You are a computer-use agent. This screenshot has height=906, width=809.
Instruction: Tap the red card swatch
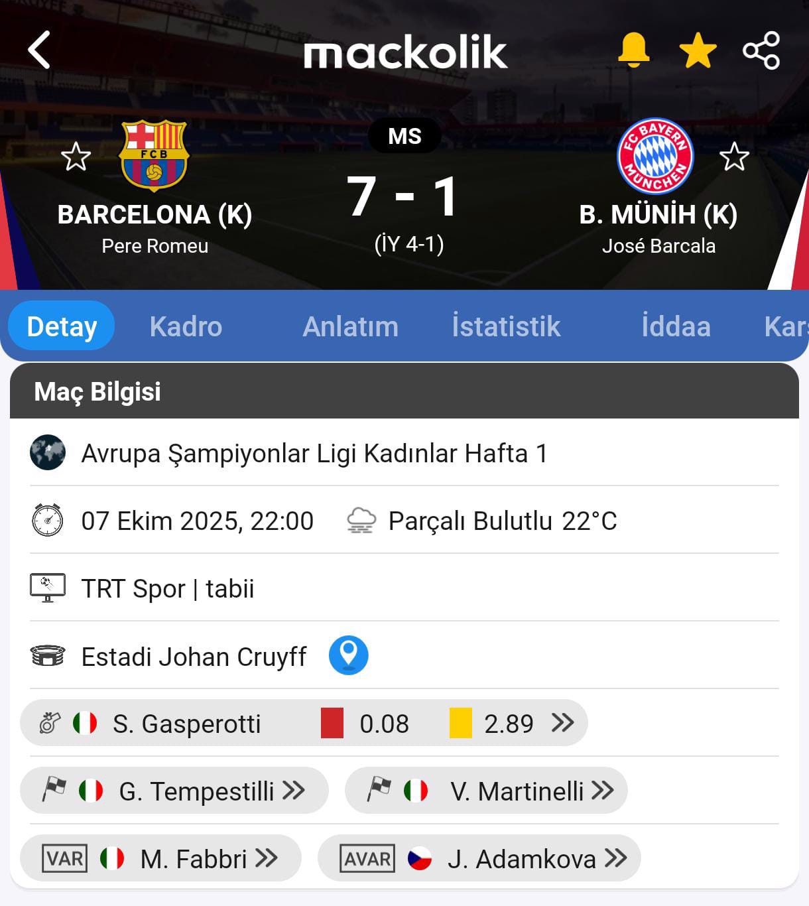[332, 723]
